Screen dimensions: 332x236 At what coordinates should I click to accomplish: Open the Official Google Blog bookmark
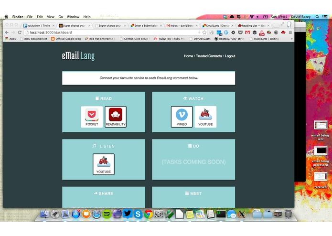(66, 39)
